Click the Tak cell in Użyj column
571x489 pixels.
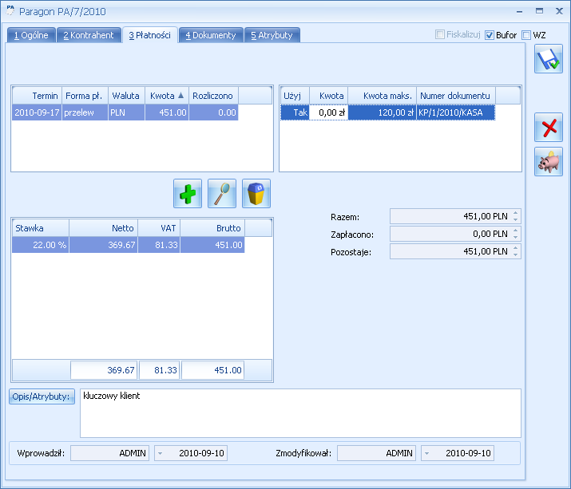tap(295, 112)
